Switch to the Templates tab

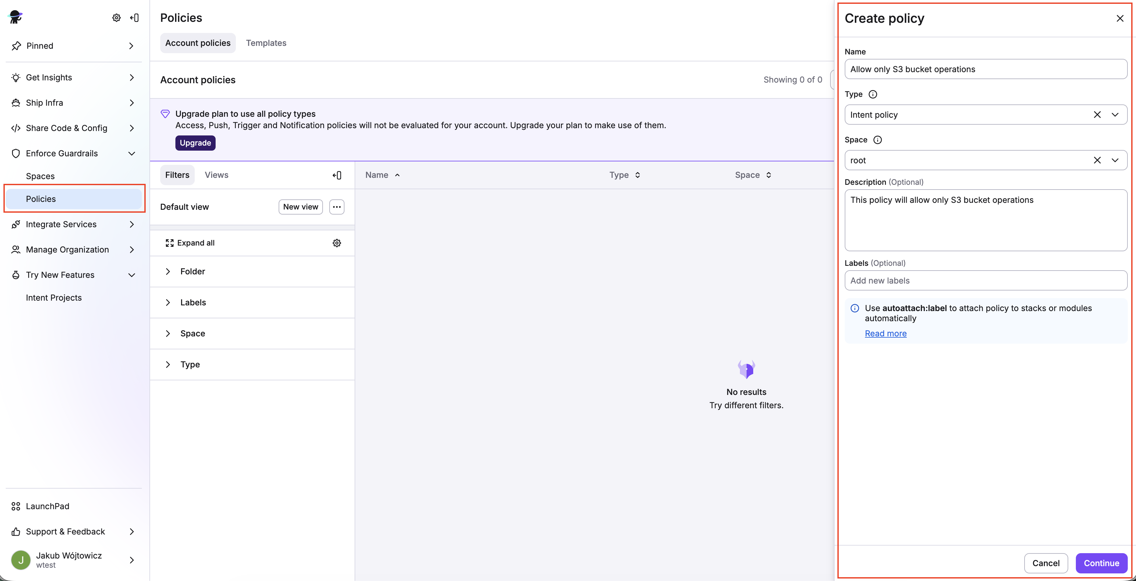click(x=266, y=43)
